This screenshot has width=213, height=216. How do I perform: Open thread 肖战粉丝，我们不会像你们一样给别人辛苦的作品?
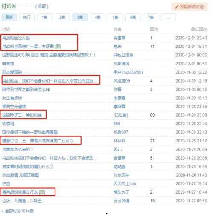click(x=50, y=81)
